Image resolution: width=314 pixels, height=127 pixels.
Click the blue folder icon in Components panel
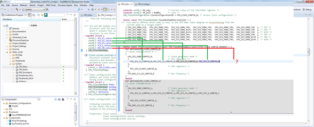(59, 99)
